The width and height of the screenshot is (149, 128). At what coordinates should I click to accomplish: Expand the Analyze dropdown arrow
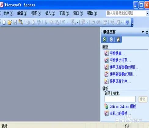pyautogui.click(x=87, y=22)
